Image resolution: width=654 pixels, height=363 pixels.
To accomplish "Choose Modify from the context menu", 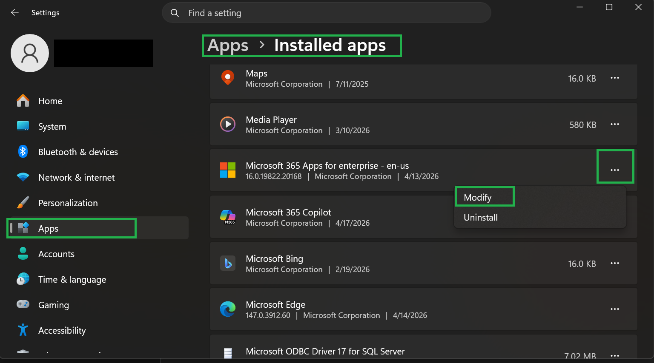I will [540, 197].
